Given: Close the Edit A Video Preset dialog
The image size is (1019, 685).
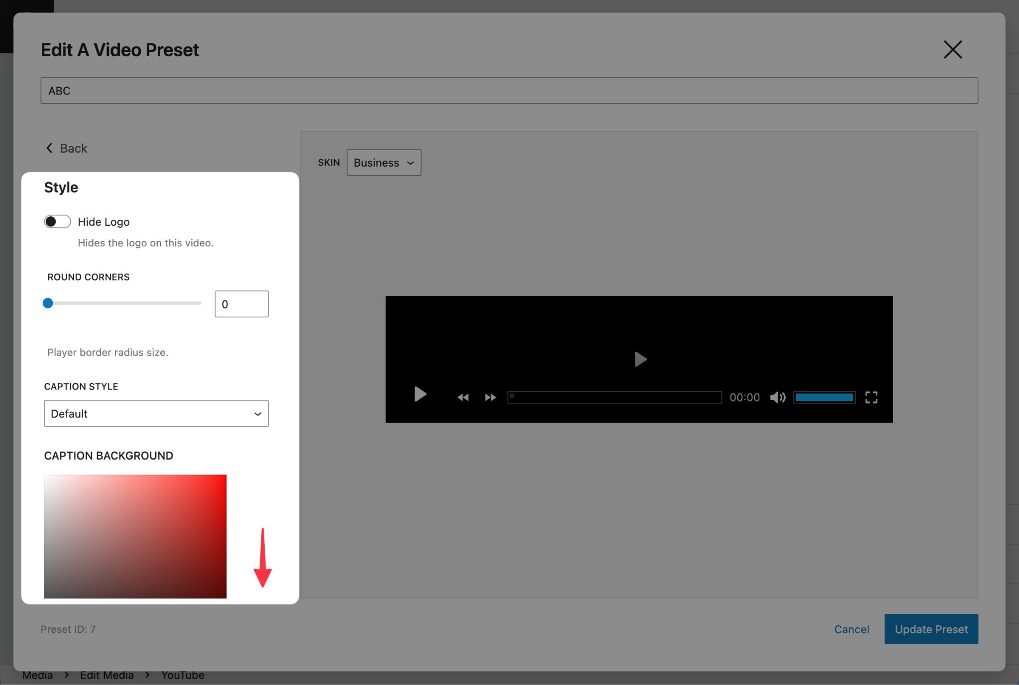Looking at the screenshot, I should click(x=952, y=49).
